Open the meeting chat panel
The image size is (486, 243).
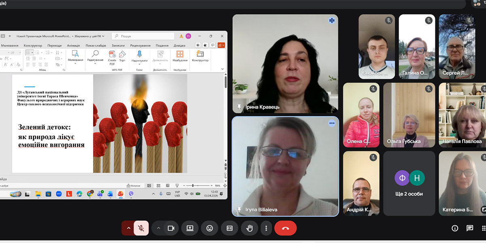pos(470,228)
